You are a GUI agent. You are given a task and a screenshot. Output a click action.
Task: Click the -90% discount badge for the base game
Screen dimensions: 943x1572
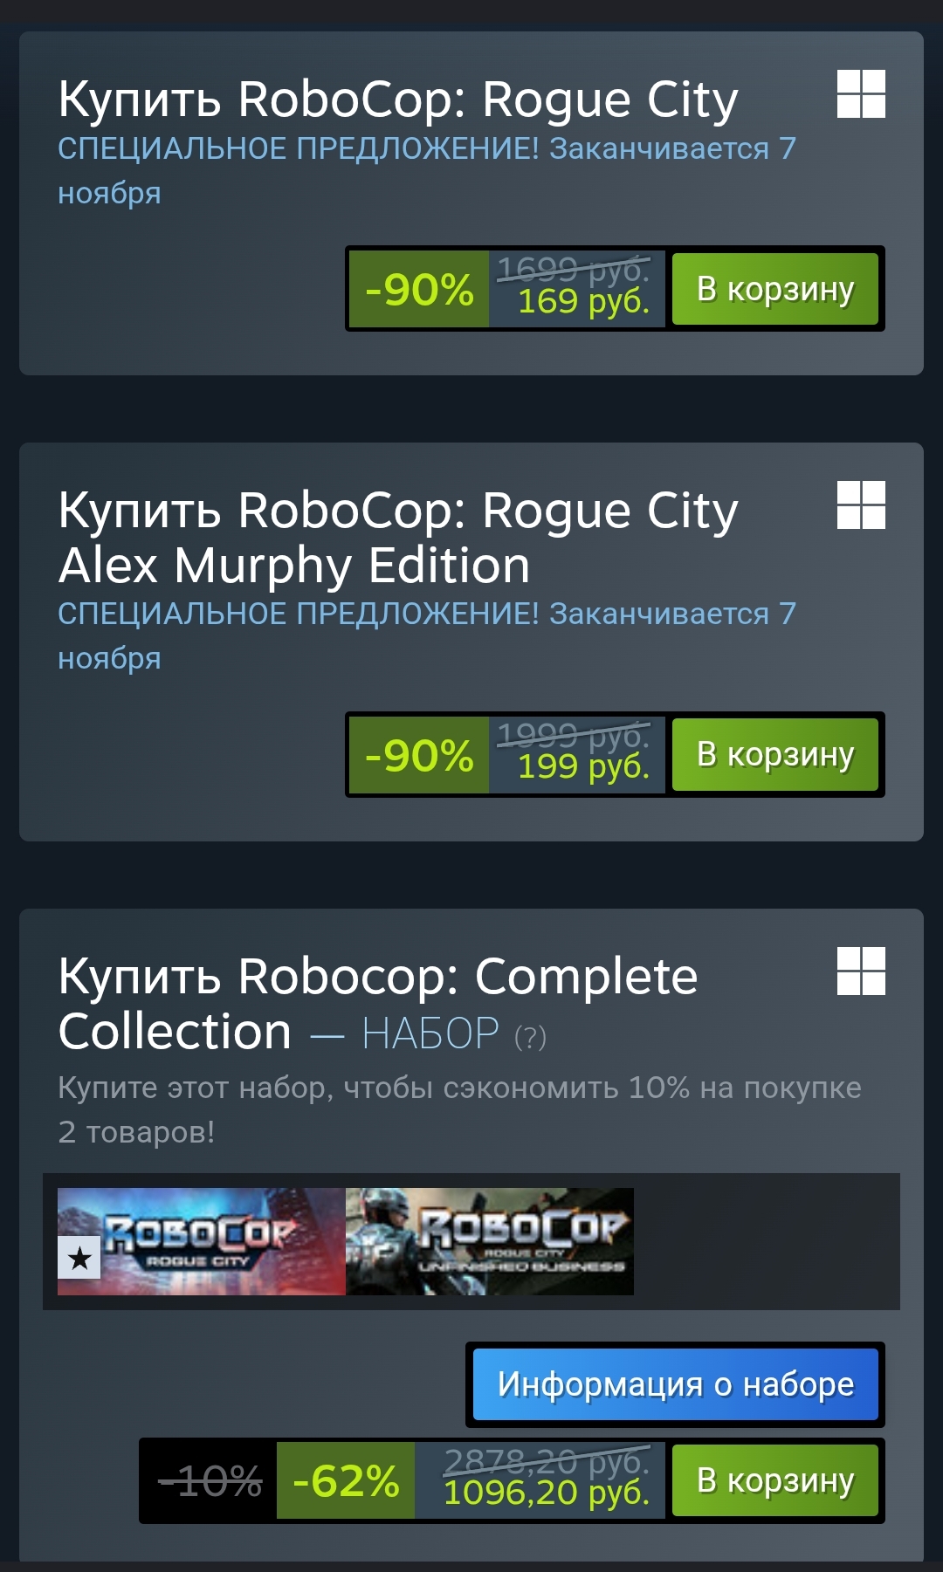pyautogui.click(x=419, y=289)
